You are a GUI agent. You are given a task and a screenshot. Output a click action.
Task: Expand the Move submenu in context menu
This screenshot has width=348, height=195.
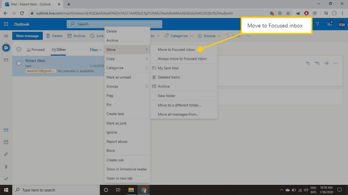127,50
